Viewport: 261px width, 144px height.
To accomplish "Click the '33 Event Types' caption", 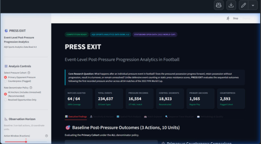I will coord(104,105).
